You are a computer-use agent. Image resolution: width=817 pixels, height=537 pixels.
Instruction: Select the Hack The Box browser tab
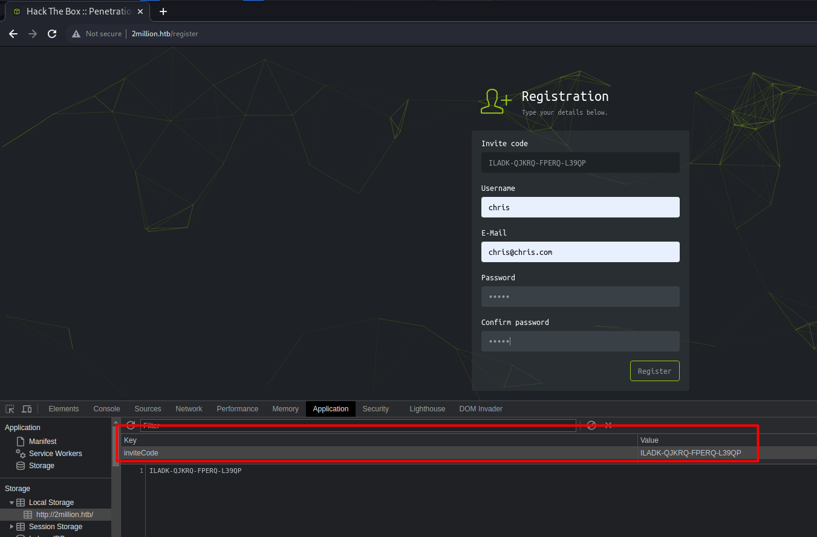[77, 11]
